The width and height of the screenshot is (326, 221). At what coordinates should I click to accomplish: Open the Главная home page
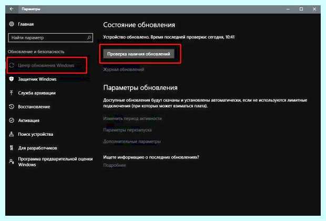click(26, 24)
